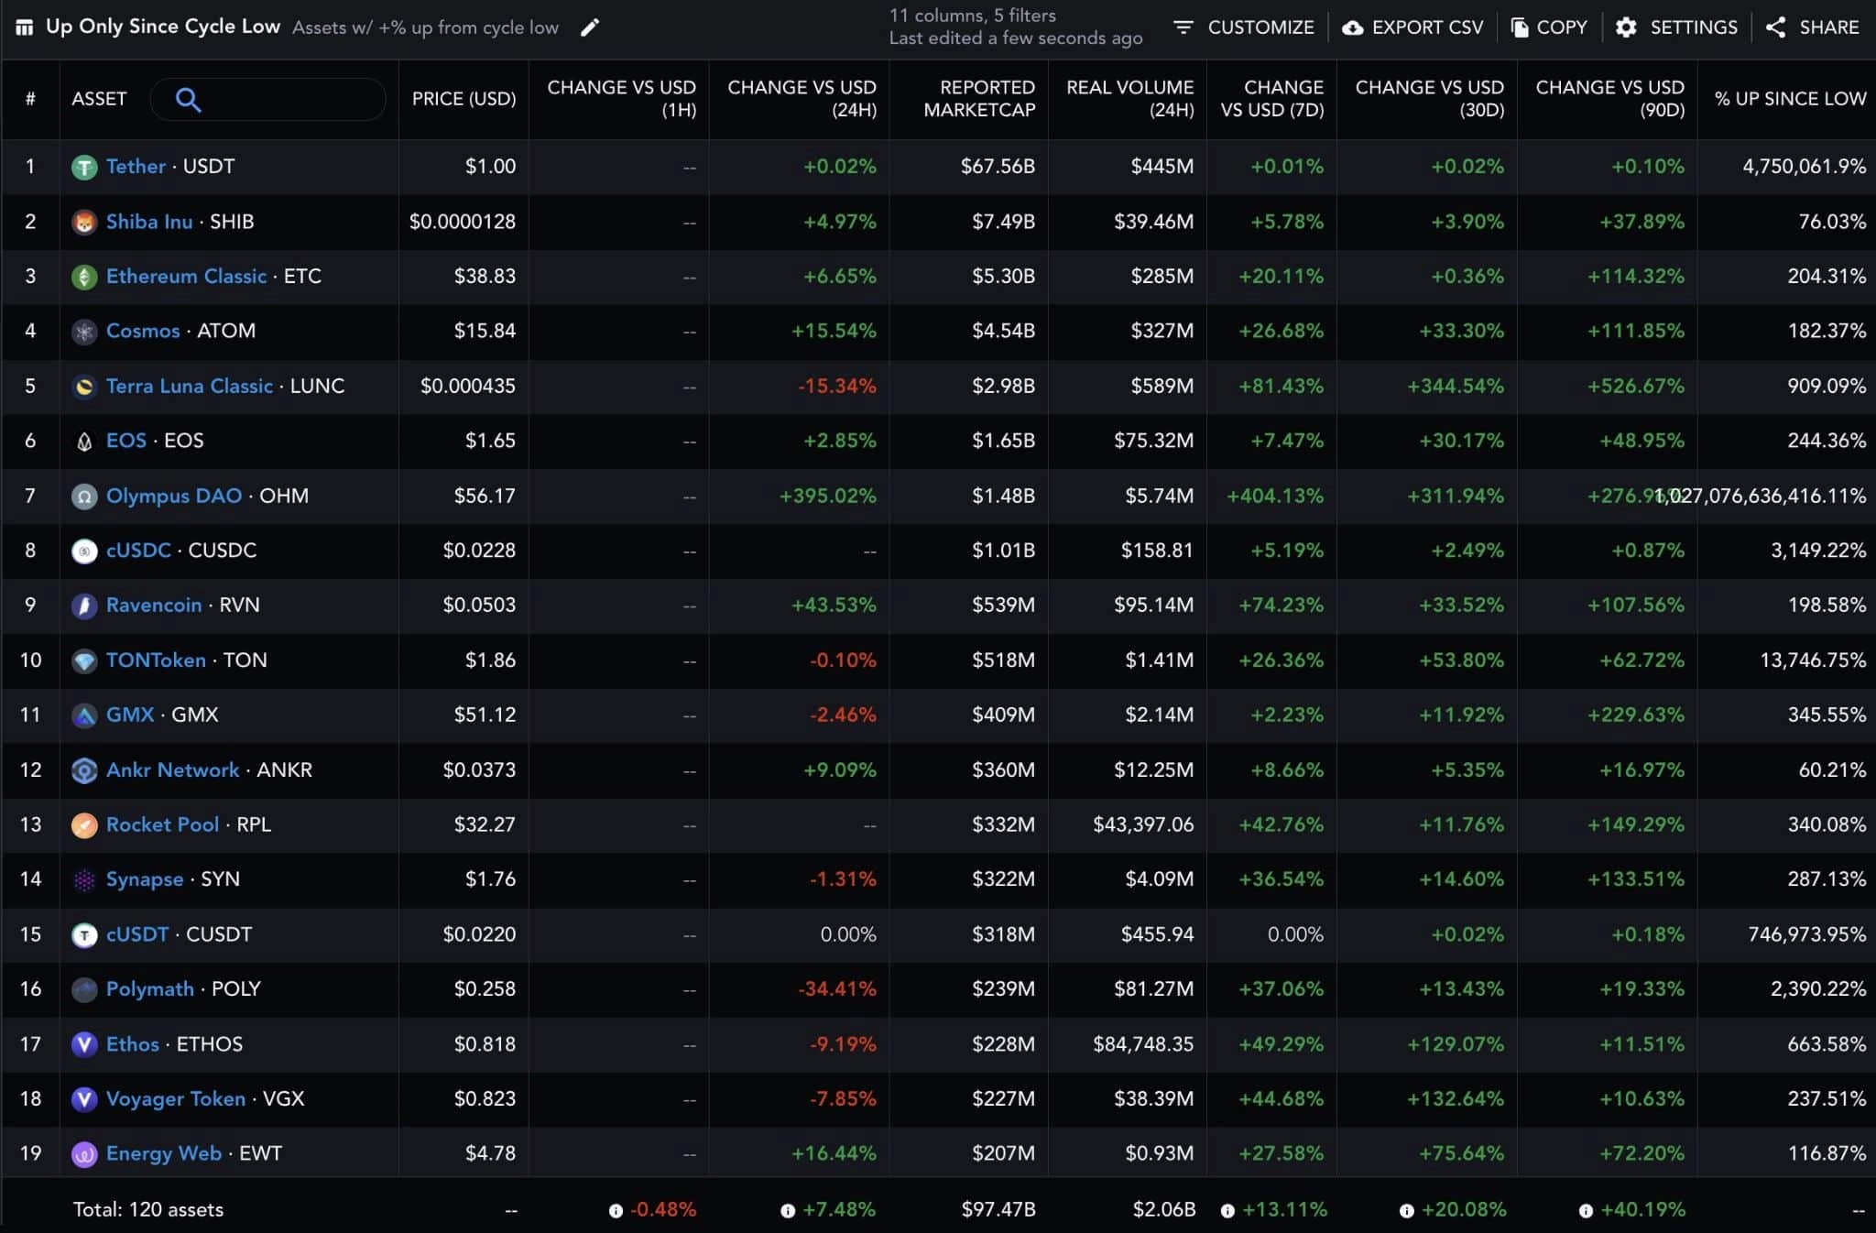Click the table grid icon beside screener title
This screenshot has width=1876, height=1233.
click(x=25, y=27)
